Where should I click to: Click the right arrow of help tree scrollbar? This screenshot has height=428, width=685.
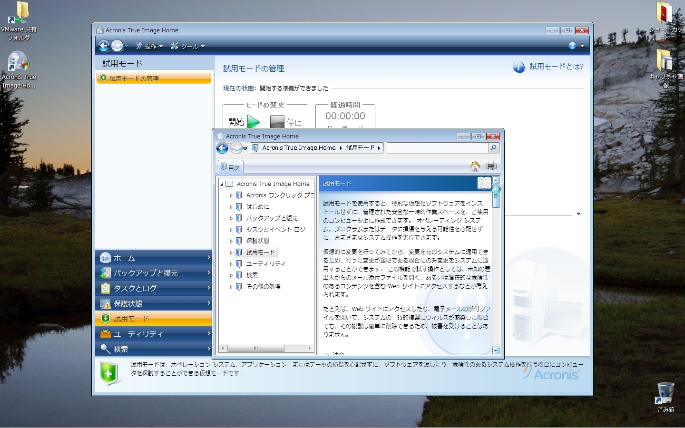(309, 349)
